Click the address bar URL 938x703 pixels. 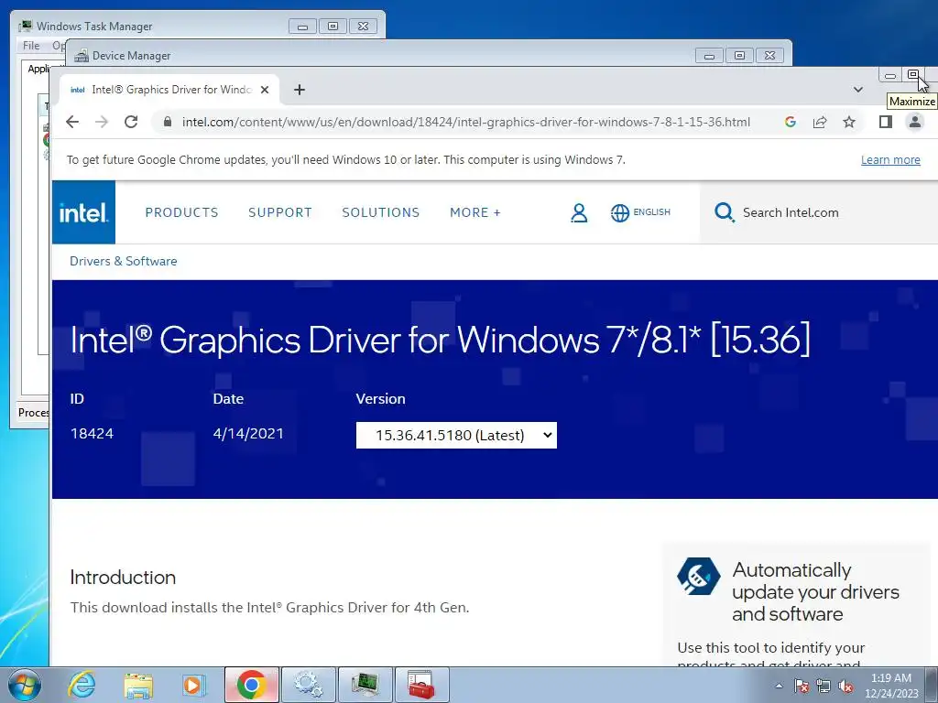pos(466,122)
